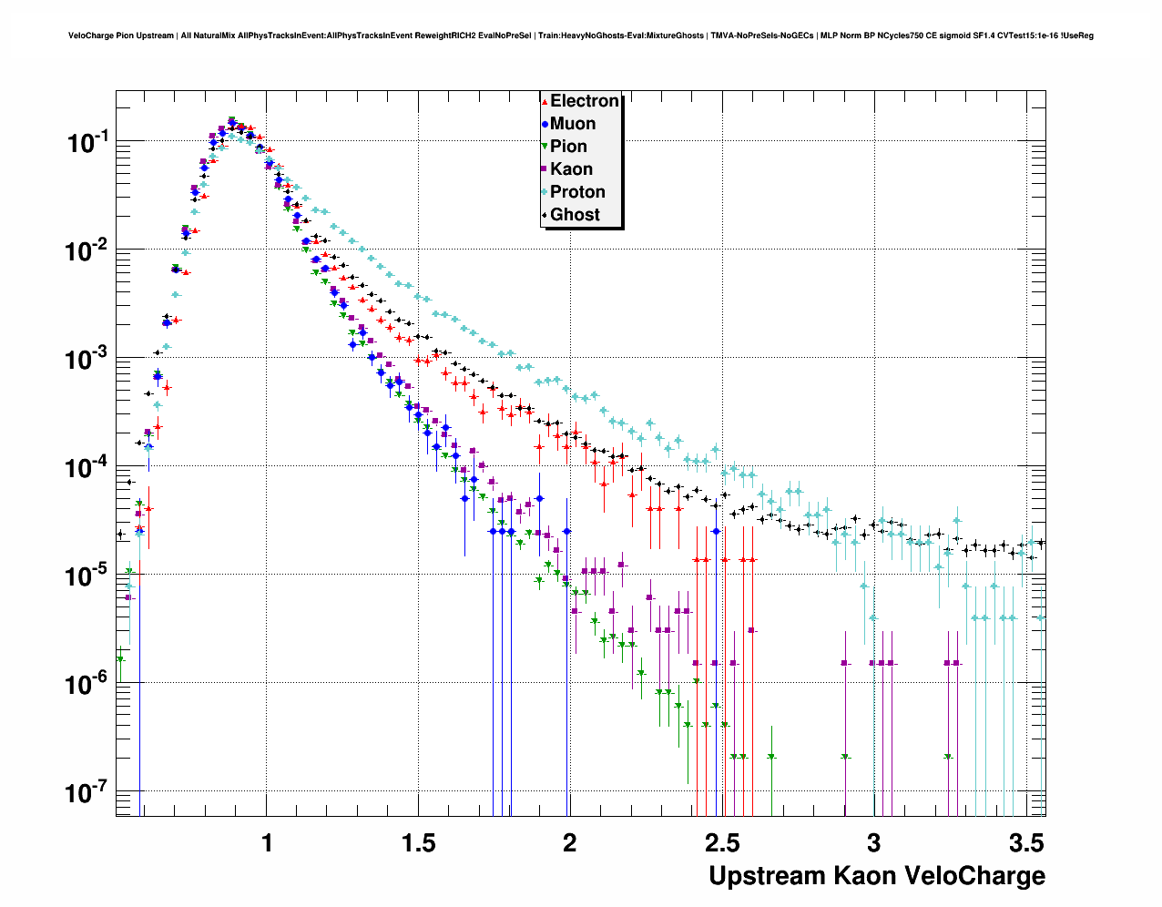This screenshot has height=907, width=1162.
Task: Click the black Ghost legend marker
Action: (545, 215)
